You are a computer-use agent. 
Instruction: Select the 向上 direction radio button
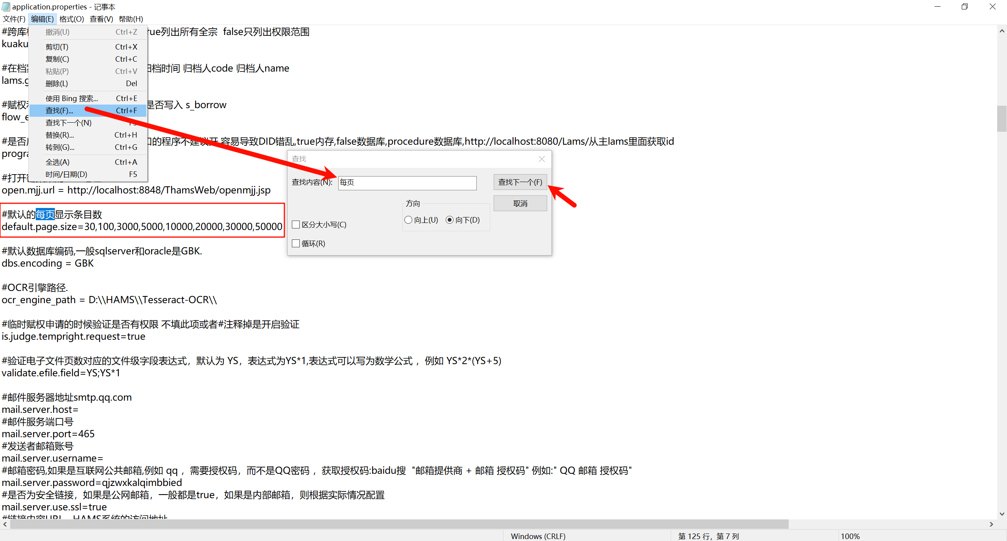pyautogui.click(x=408, y=220)
